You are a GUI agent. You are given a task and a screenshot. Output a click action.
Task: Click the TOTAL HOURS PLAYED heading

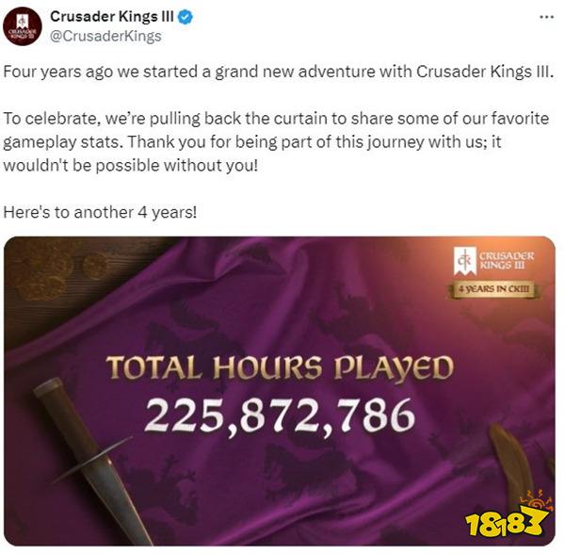coord(280,367)
